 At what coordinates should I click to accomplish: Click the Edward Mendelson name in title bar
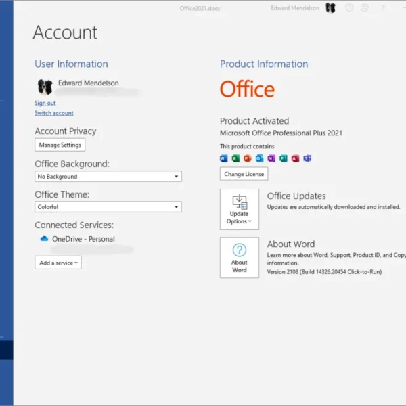295,8
